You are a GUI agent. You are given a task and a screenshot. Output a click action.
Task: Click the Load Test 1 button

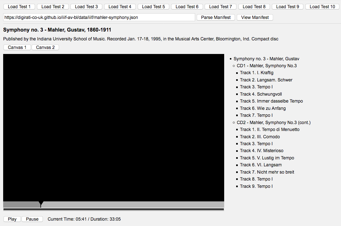point(19,7)
